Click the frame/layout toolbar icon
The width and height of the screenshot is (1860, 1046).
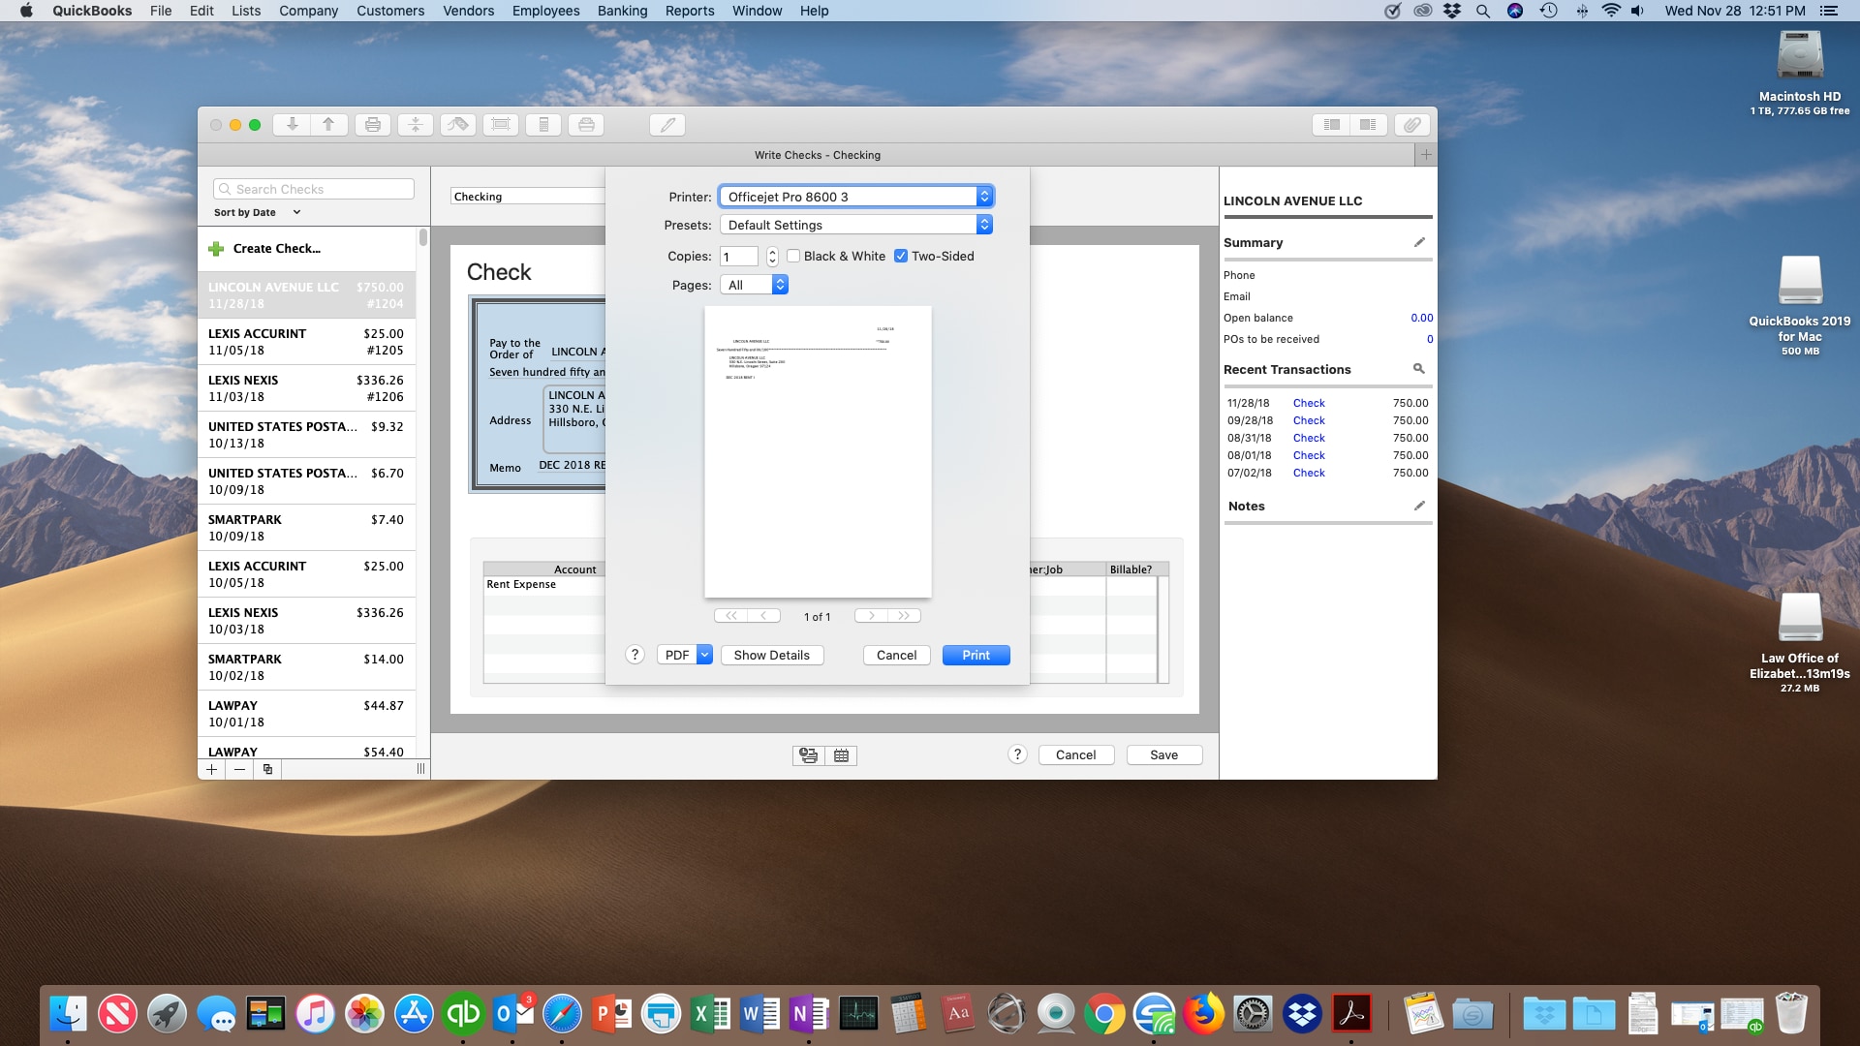coord(501,125)
